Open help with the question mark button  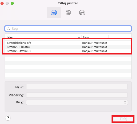[x=8, y=118]
